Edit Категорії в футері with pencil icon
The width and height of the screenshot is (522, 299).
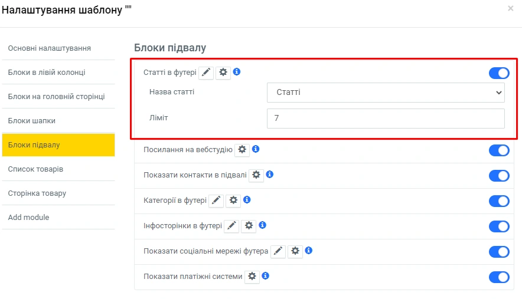216,201
